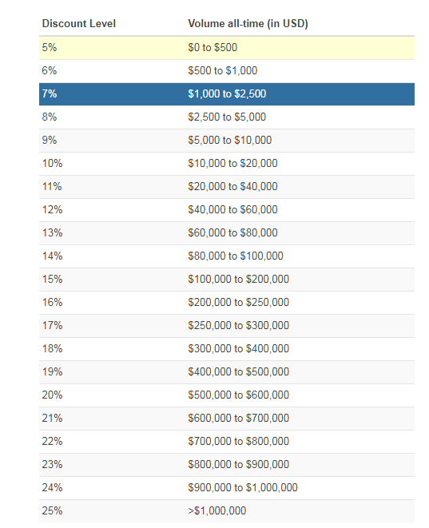Select the $80,000 to $100,000 row
The width and height of the screenshot is (429, 528).
point(227,256)
